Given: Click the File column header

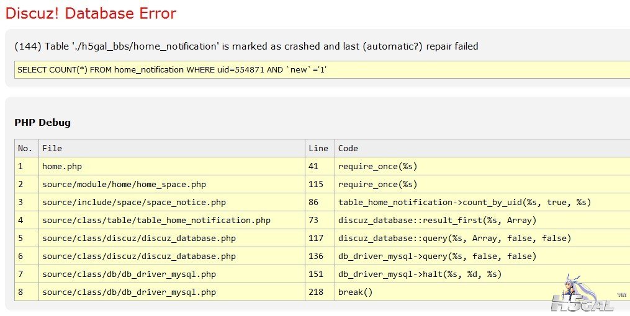Looking at the screenshot, I should (52, 148).
